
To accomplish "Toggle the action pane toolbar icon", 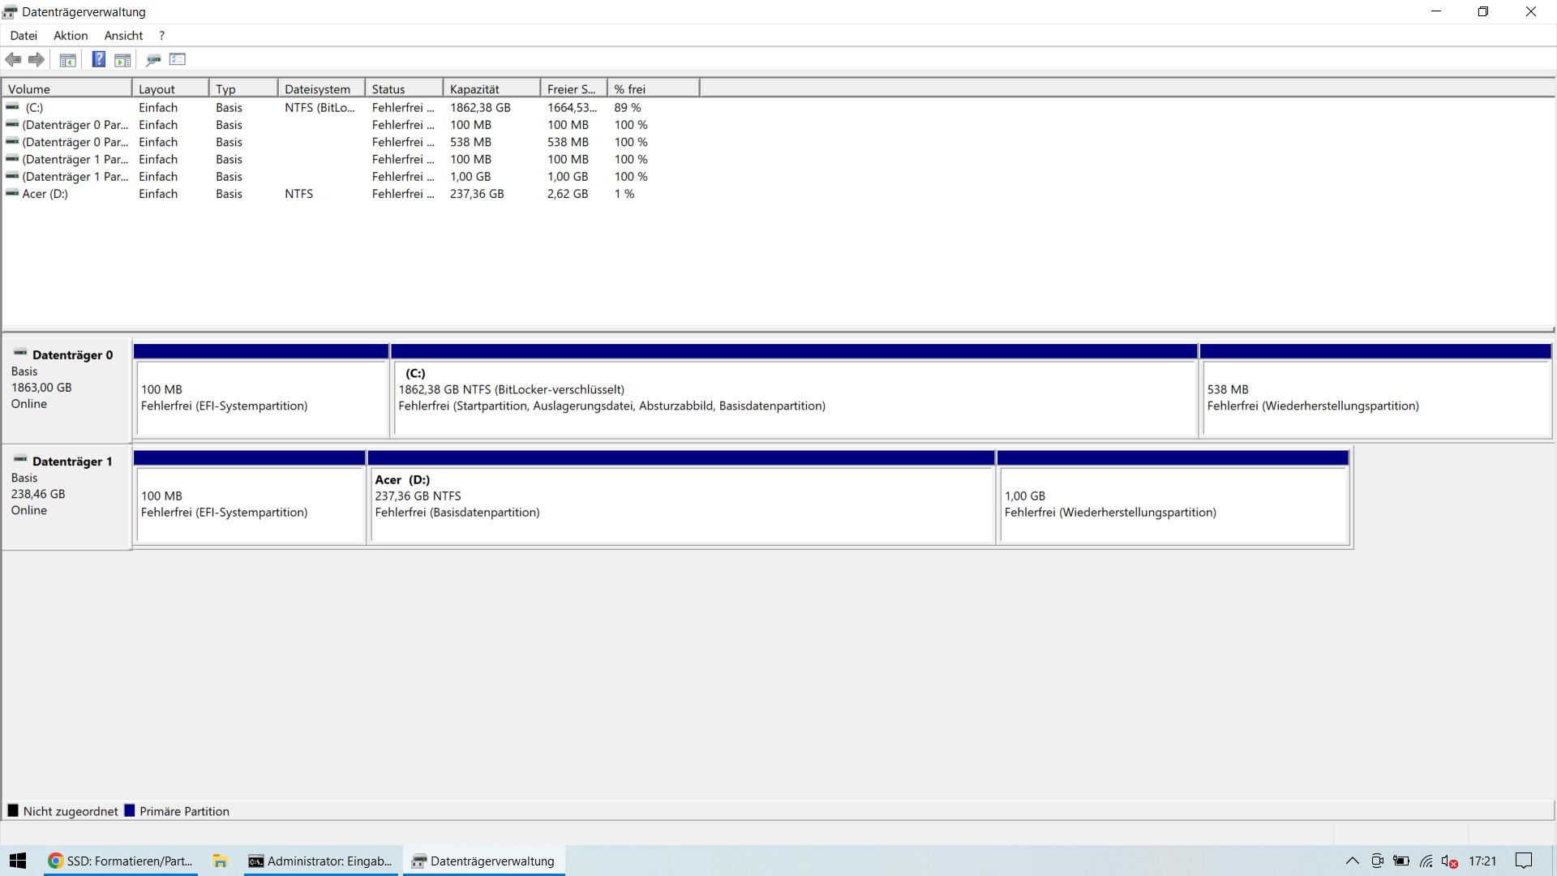I will [122, 59].
